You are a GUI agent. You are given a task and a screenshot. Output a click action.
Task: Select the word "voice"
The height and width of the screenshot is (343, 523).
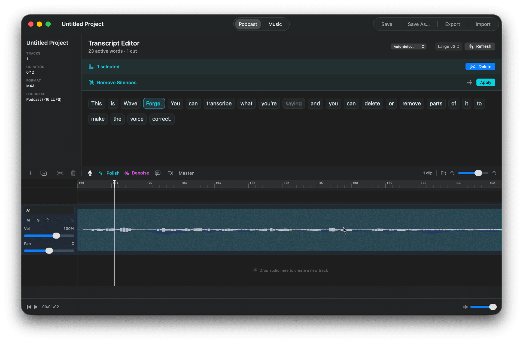coord(137,119)
